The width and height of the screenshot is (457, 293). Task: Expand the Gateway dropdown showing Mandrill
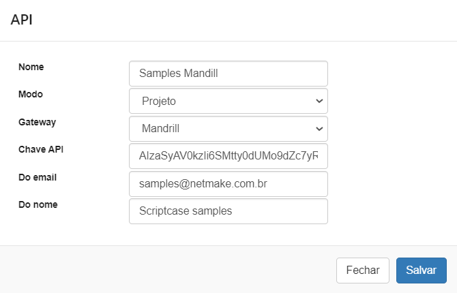pyautogui.click(x=228, y=128)
